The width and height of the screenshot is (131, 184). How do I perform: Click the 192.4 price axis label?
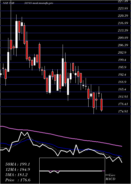(x=122, y=75)
